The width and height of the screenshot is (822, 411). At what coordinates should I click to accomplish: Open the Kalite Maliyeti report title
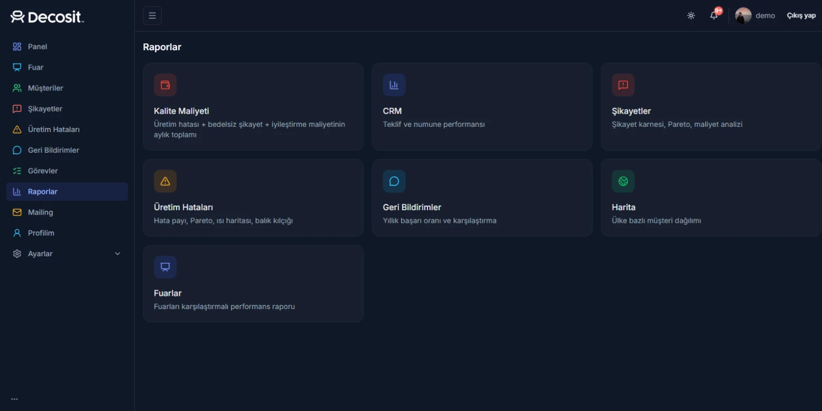[x=181, y=111]
